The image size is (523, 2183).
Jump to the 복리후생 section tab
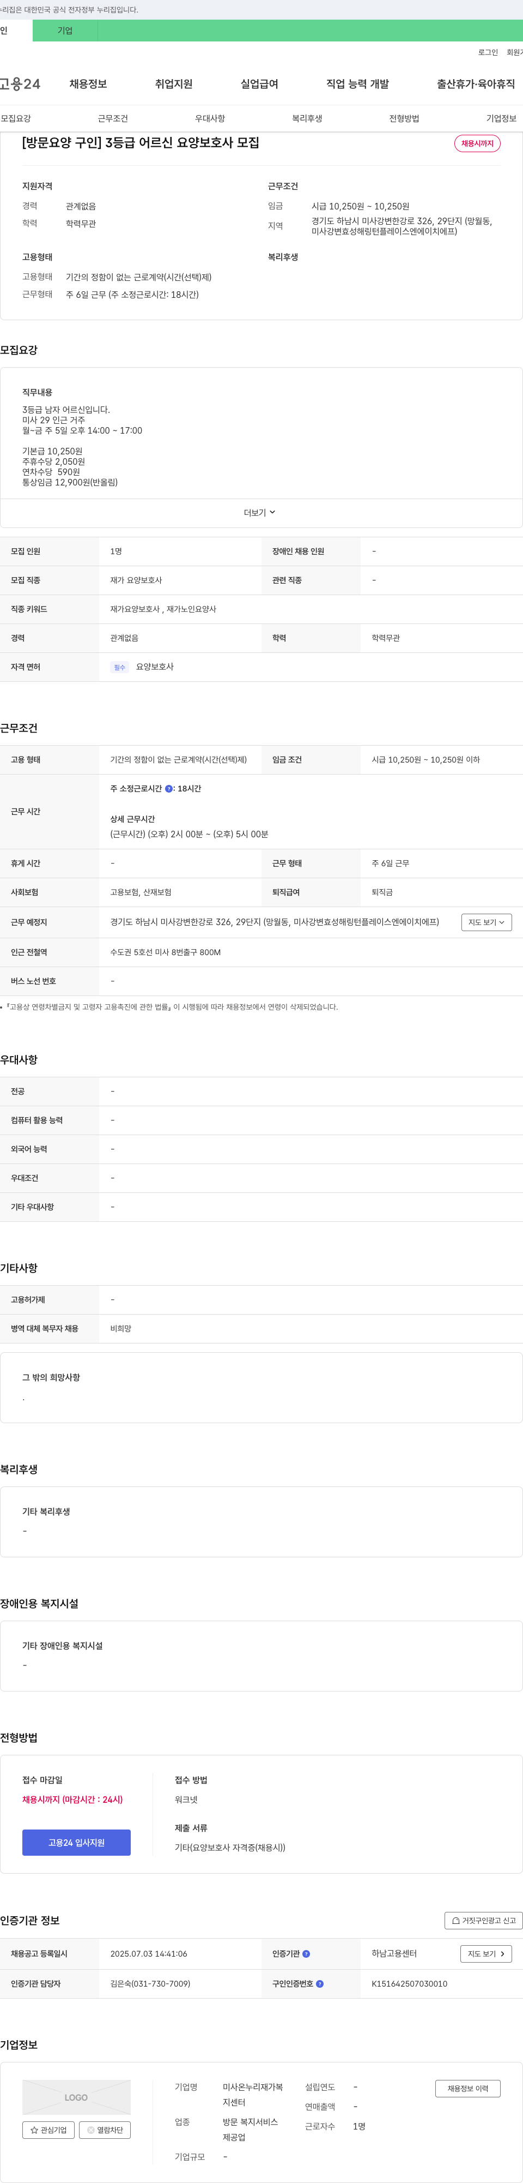(x=307, y=119)
